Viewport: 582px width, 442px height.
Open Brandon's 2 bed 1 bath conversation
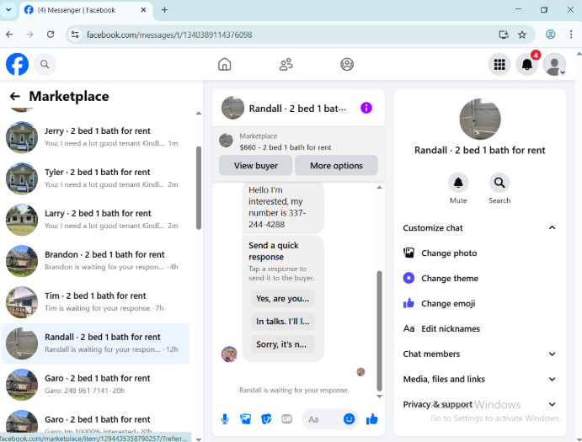tap(95, 261)
